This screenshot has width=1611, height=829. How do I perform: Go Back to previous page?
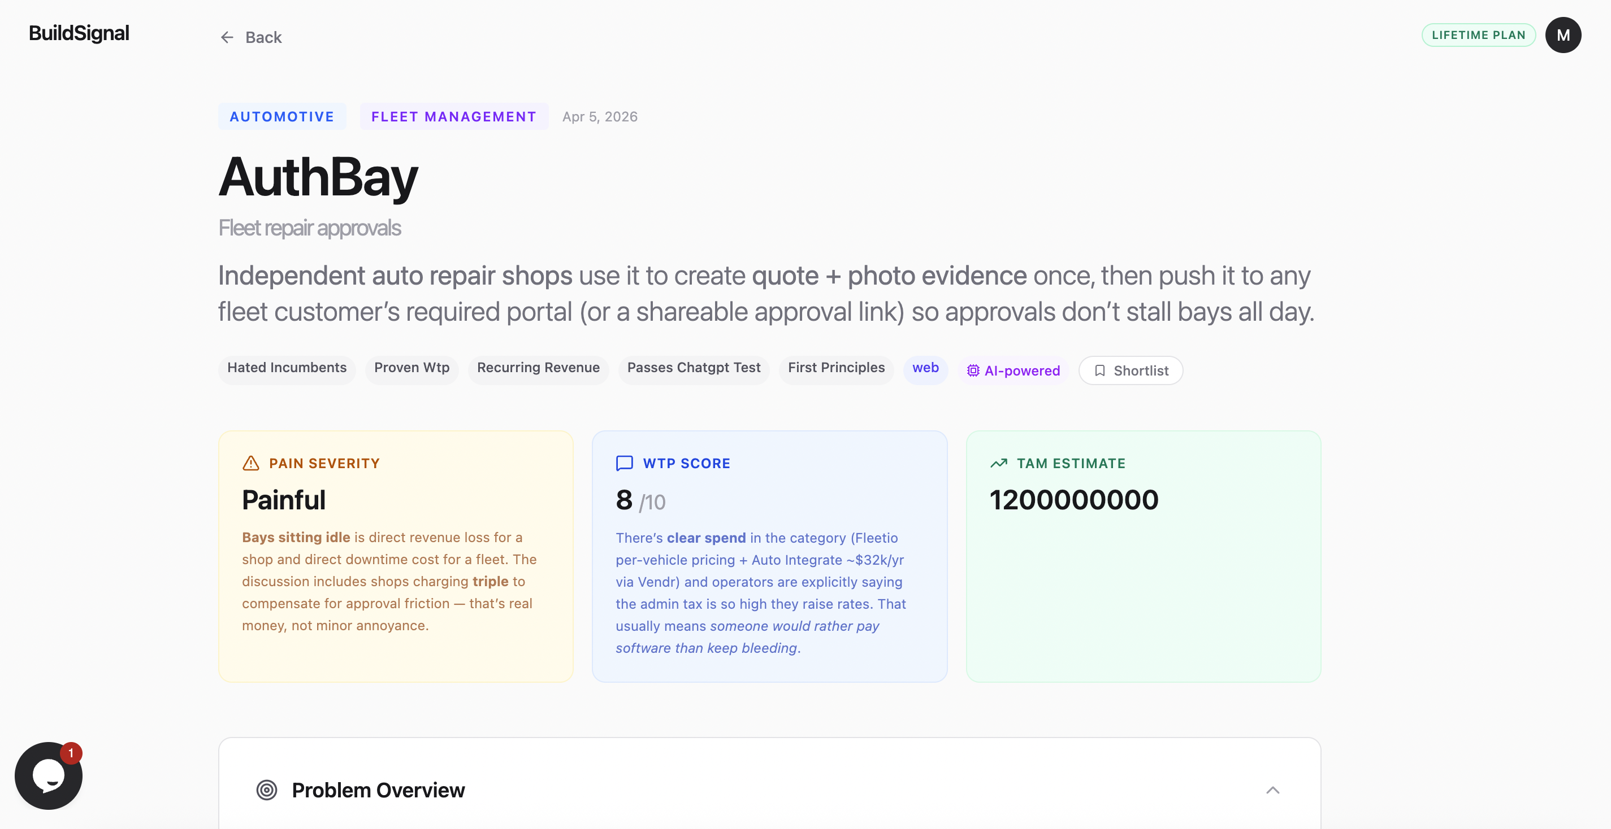tap(251, 37)
